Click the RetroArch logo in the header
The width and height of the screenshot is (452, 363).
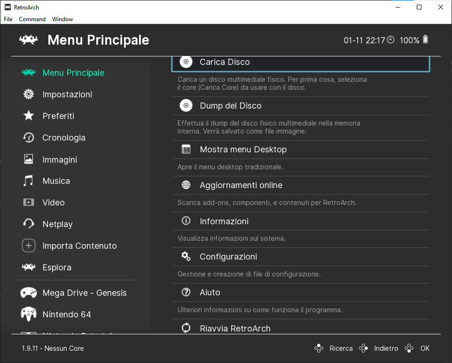click(x=28, y=39)
